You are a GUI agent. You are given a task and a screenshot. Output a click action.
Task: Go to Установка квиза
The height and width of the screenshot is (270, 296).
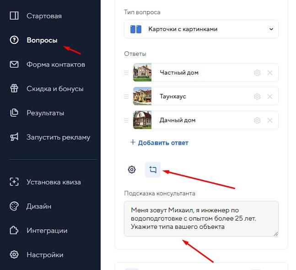[x=54, y=182]
